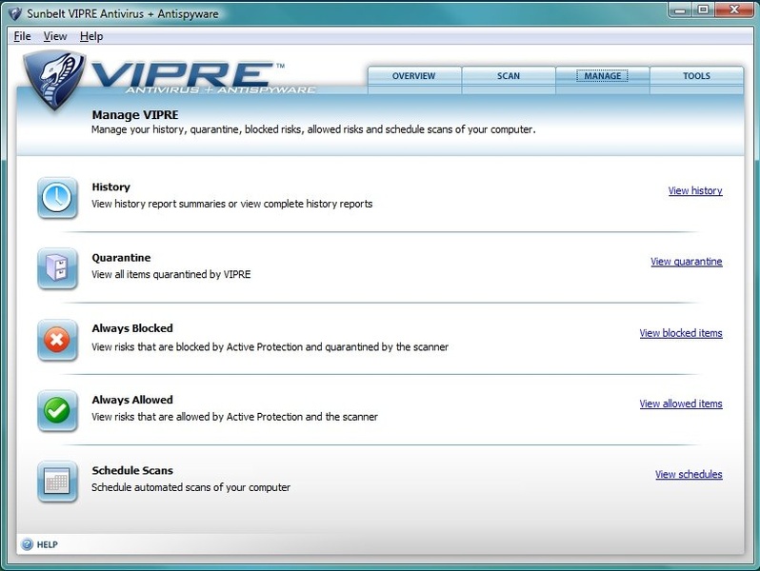Follow the View history link
This screenshot has width=760, height=571.
coord(694,191)
